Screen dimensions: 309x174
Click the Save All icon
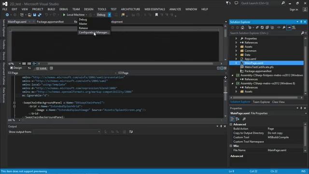coord(40,15)
